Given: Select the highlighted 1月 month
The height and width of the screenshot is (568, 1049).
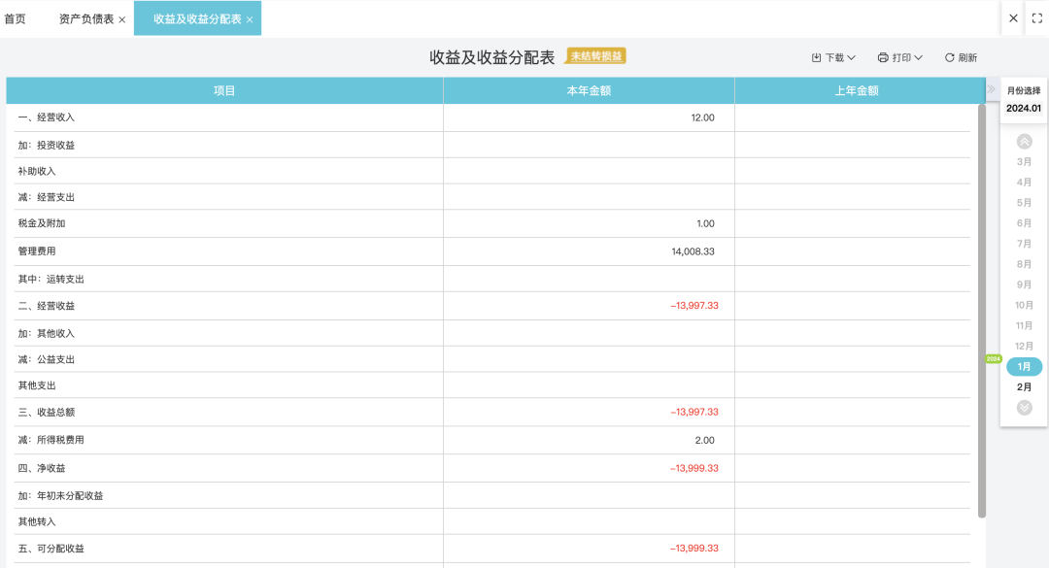Looking at the screenshot, I should 1025,367.
